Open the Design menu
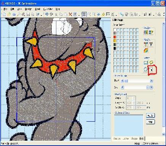Image resolution: width=166 pixels, height=146 pixels. 28,9
